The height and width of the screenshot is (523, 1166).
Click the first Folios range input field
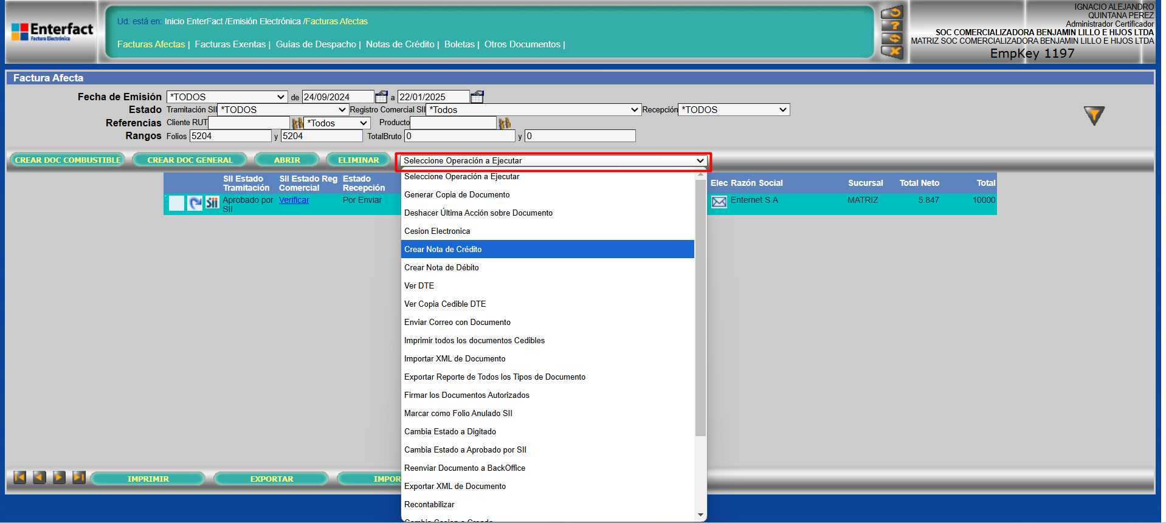(230, 136)
